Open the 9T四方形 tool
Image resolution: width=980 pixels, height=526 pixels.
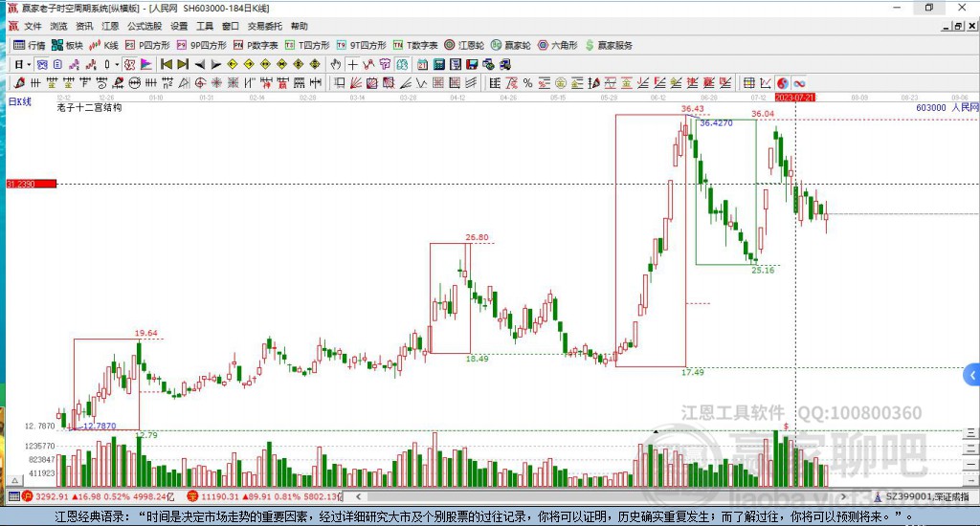point(361,45)
